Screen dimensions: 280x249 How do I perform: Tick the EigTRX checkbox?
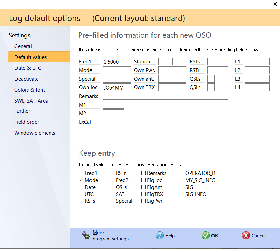(x=143, y=194)
